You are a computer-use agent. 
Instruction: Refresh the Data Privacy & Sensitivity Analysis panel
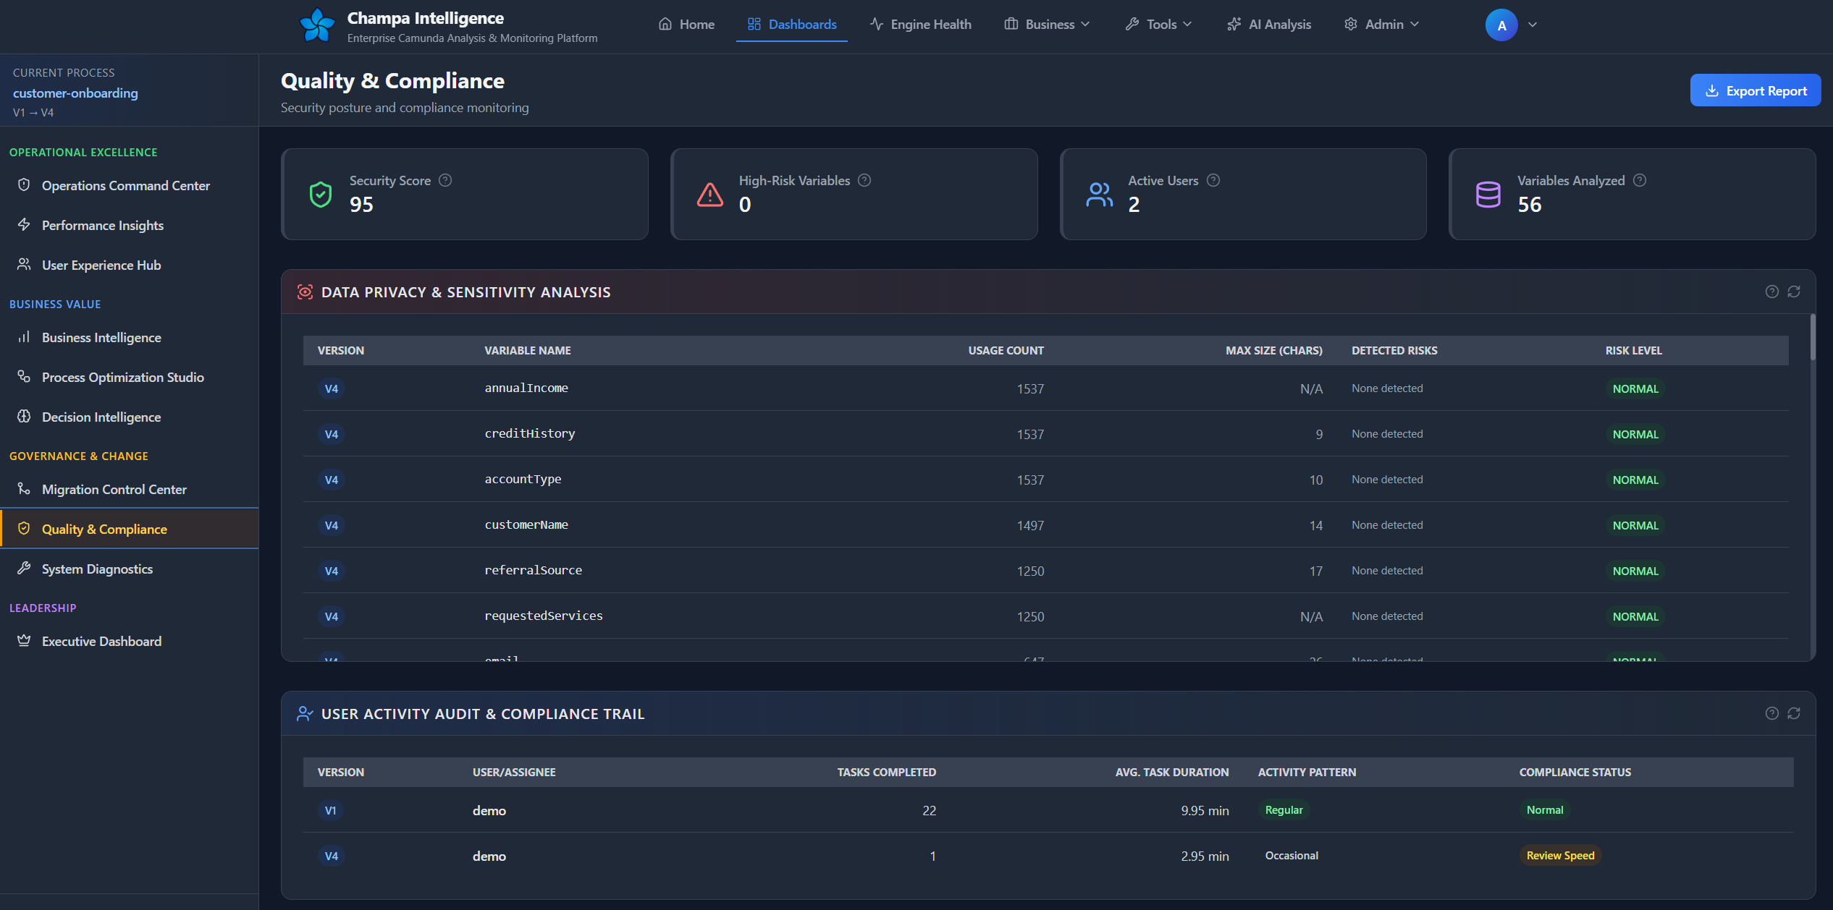[x=1794, y=292]
